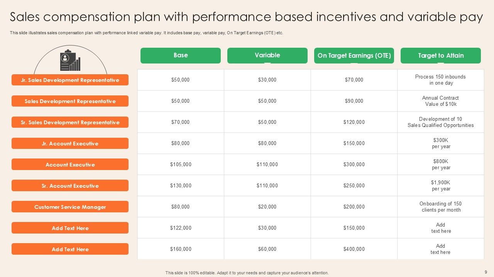
Task: Click the Target to Attain header
Action: coord(441,55)
